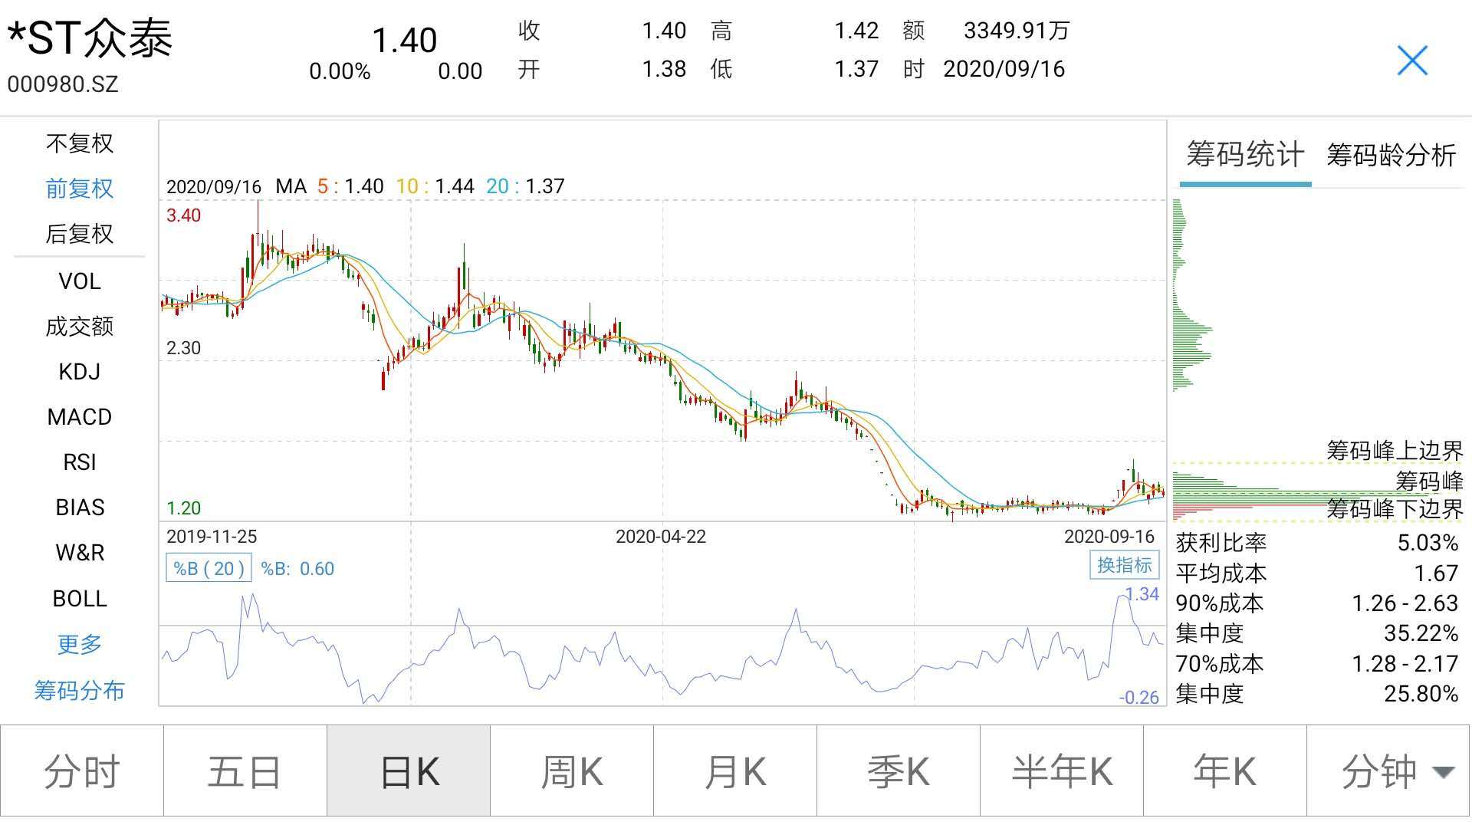Click the 70%成本 1.28 - 2.17 row

pyautogui.click(x=1316, y=664)
